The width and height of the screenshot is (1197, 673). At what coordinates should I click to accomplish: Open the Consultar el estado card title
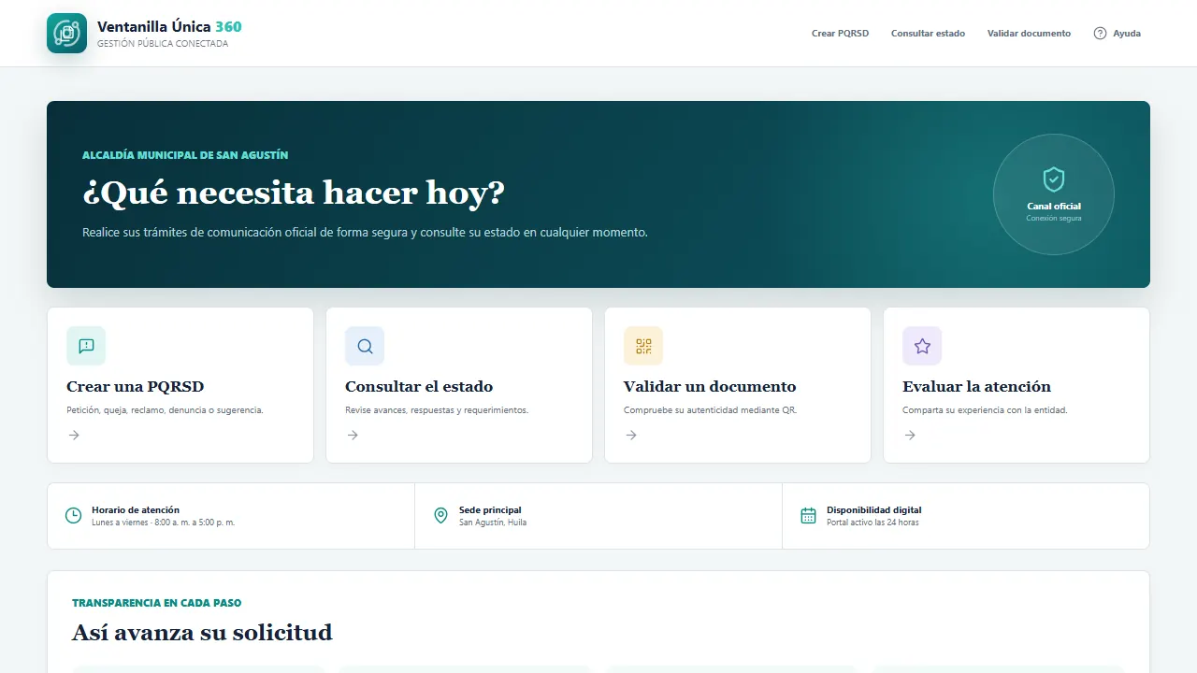click(419, 386)
